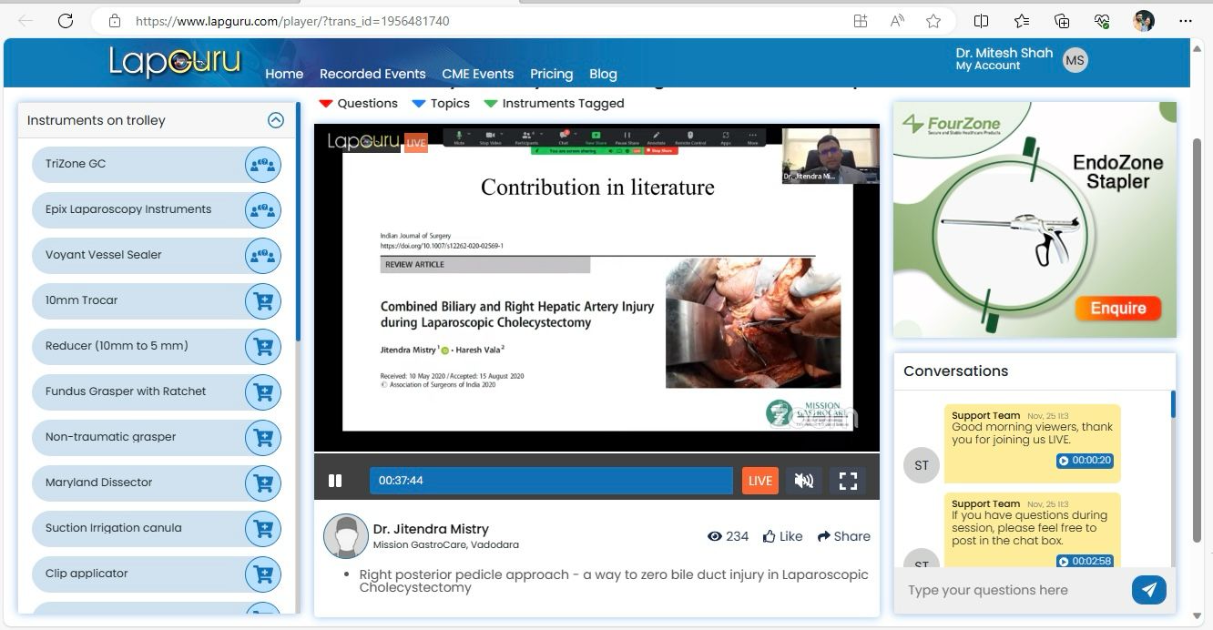Viewport: 1213px width, 630px height.
Task: Click the video progress bar at 00:37:44
Action: (550, 481)
